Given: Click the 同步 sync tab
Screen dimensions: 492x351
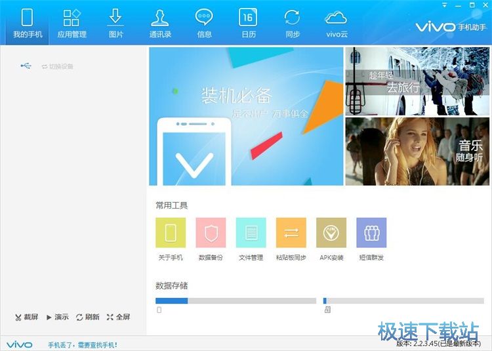Looking at the screenshot, I should 292,23.
